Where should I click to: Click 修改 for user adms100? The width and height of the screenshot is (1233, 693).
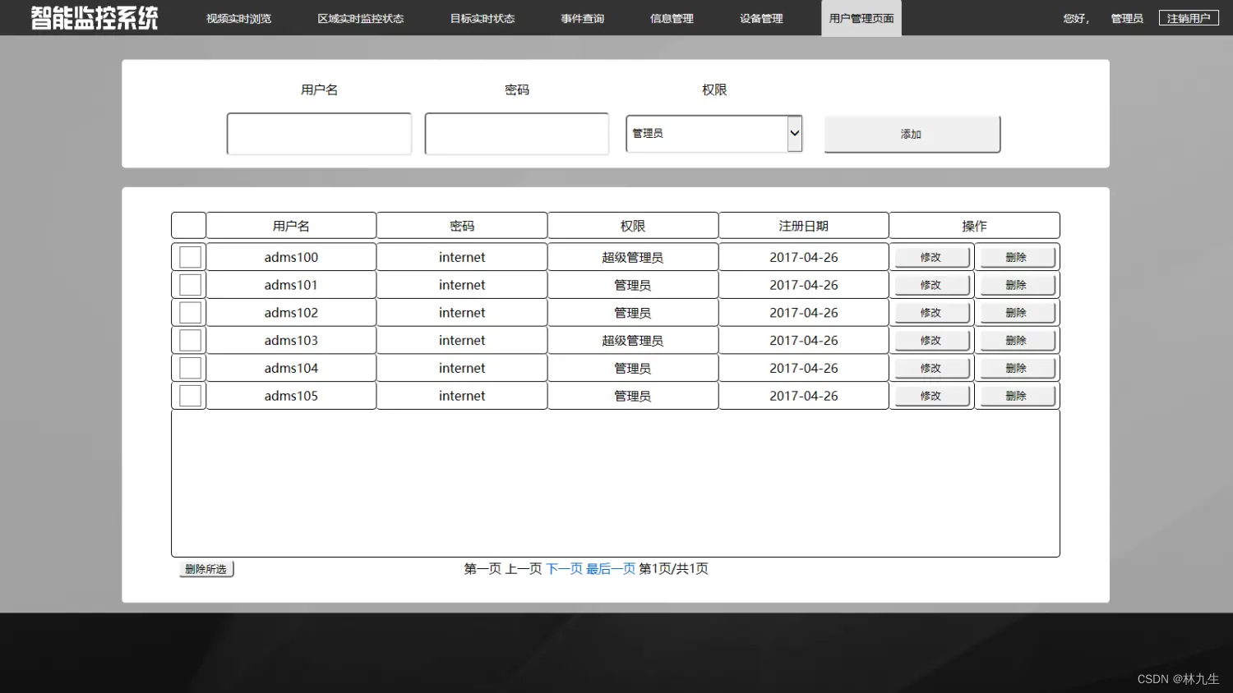tap(931, 257)
